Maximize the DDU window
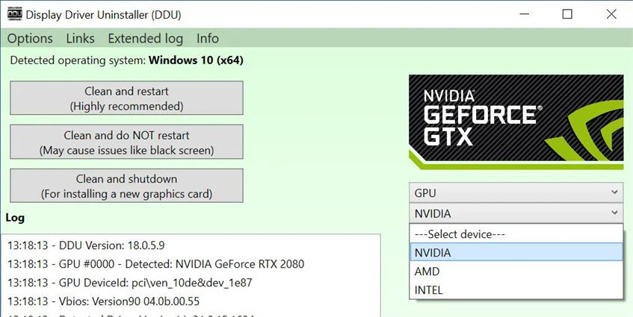Image resolution: width=633 pixels, height=317 pixels. click(x=567, y=14)
